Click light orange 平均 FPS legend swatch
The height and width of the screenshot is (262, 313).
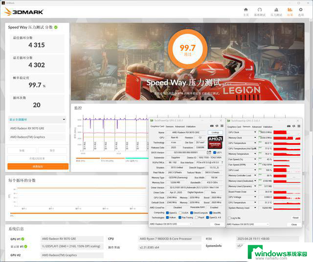pos(112,158)
